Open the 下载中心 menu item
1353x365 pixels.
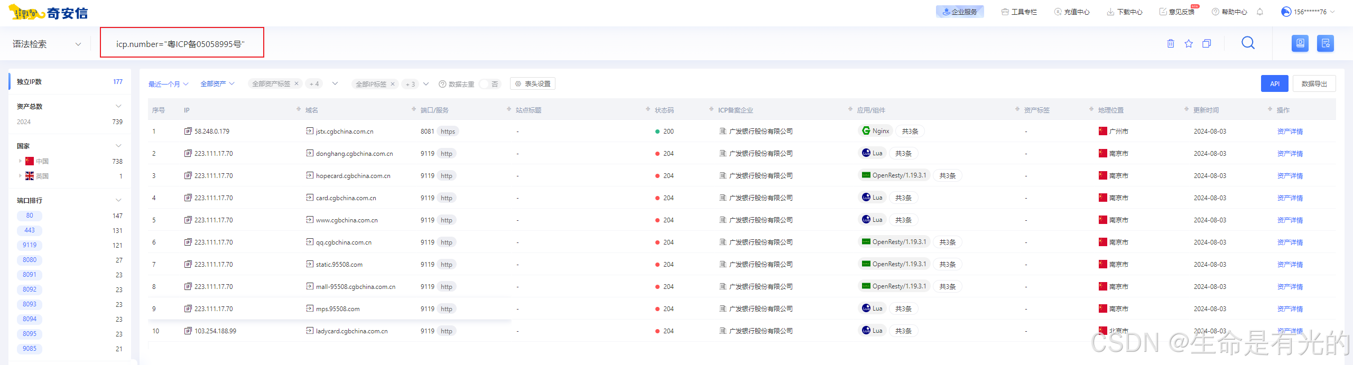click(1125, 12)
